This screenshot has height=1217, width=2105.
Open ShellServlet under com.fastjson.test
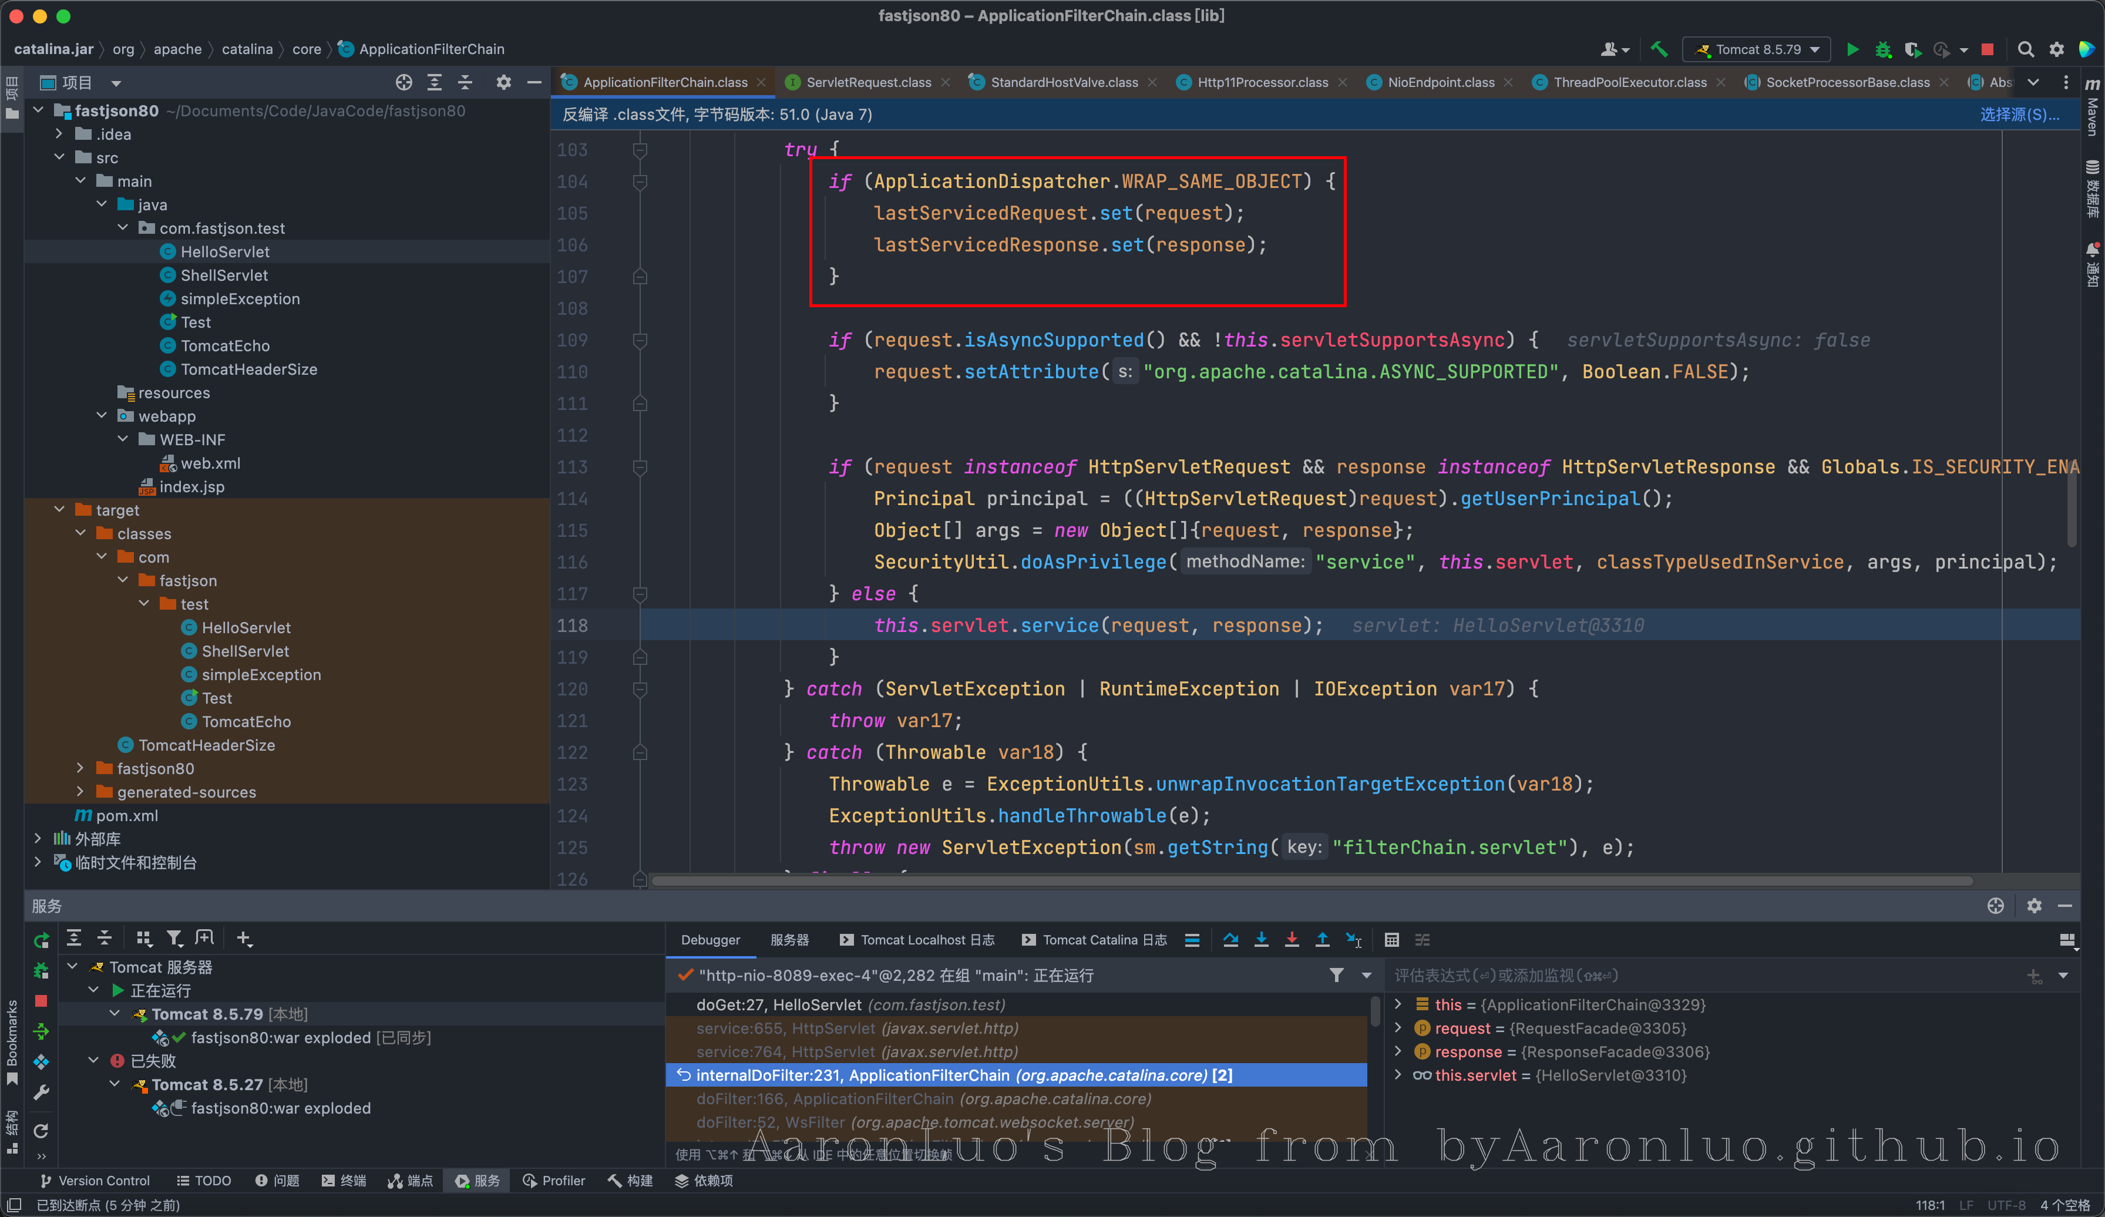click(x=224, y=275)
